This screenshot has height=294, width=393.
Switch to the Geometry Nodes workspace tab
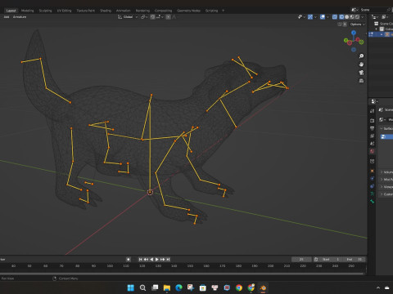click(188, 11)
